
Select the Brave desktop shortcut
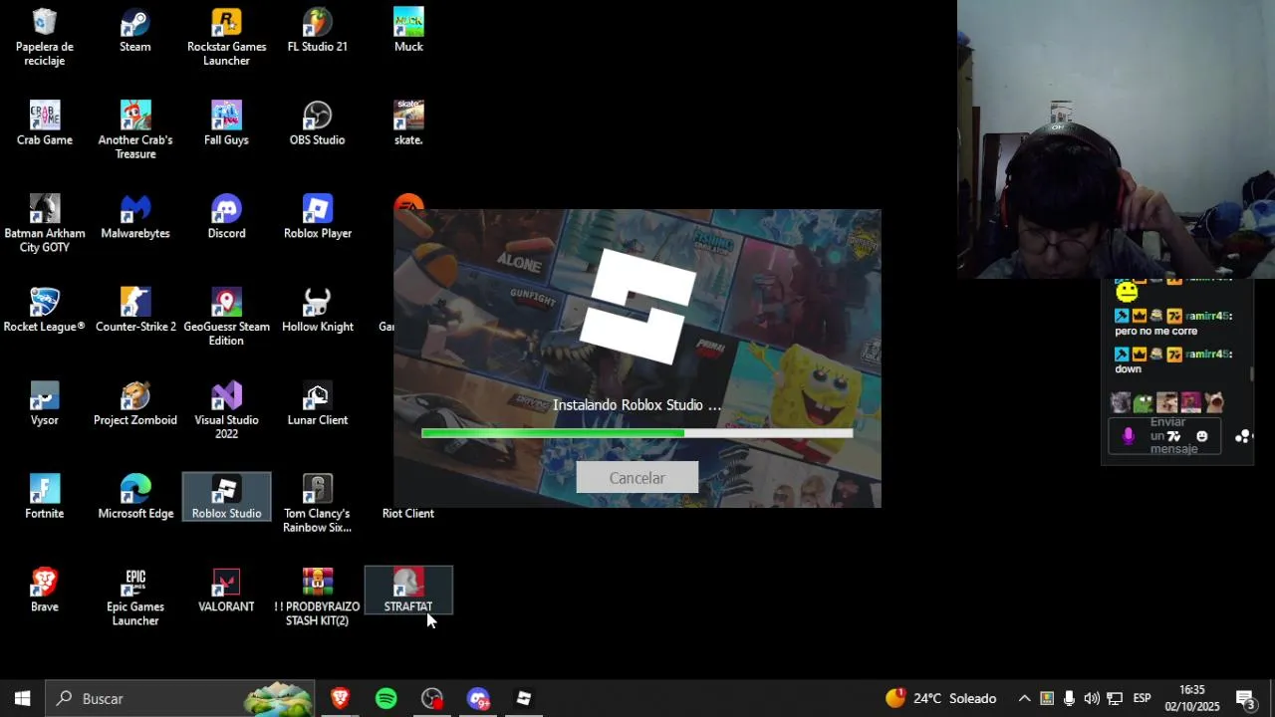point(45,590)
